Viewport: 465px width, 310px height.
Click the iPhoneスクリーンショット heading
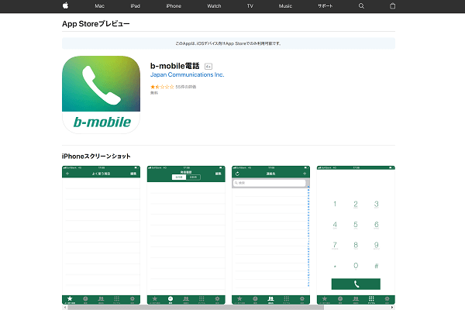point(96,156)
